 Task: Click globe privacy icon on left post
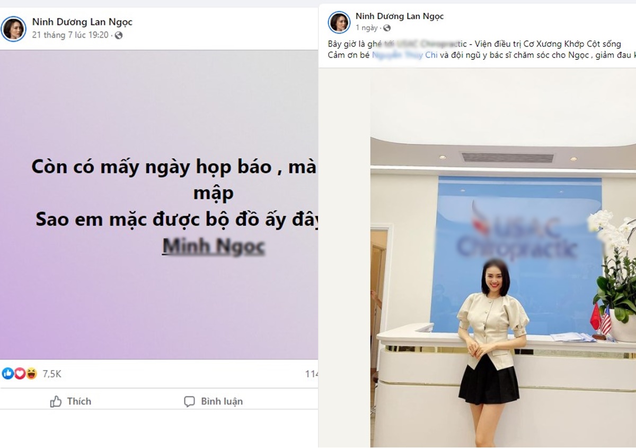tap(119, 36)
